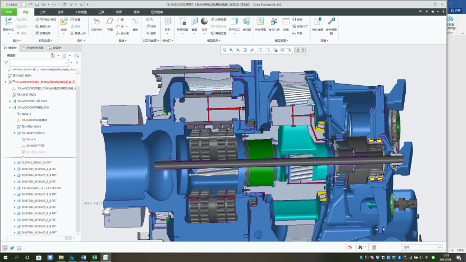The height and width of the screenshot is (262, 466).
Task: Click the Regenerate (重新生成) icon
Action: click(x=8, y=22)
